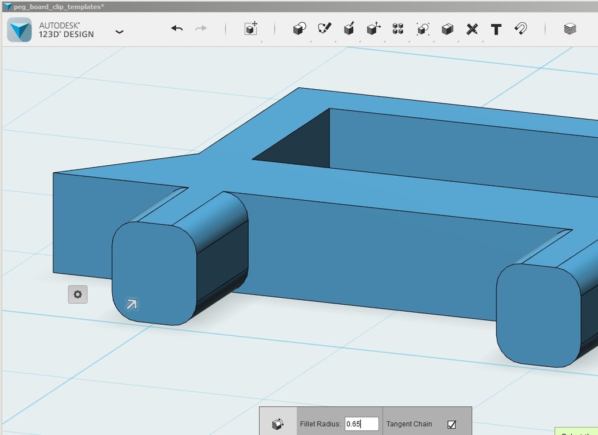This screenshot has height=435, width=598.
Task: Open the Construct tool menu
Action: click(349, 29)
